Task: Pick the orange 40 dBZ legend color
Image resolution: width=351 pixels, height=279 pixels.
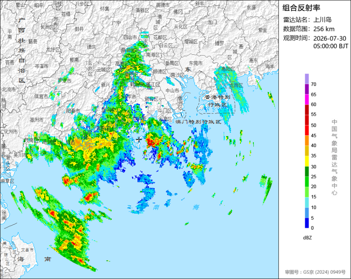Action: click(x=307, y=141)
